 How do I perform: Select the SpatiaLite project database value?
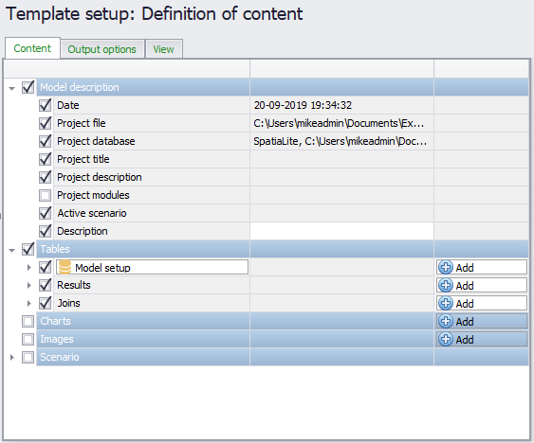coord(340,141)
